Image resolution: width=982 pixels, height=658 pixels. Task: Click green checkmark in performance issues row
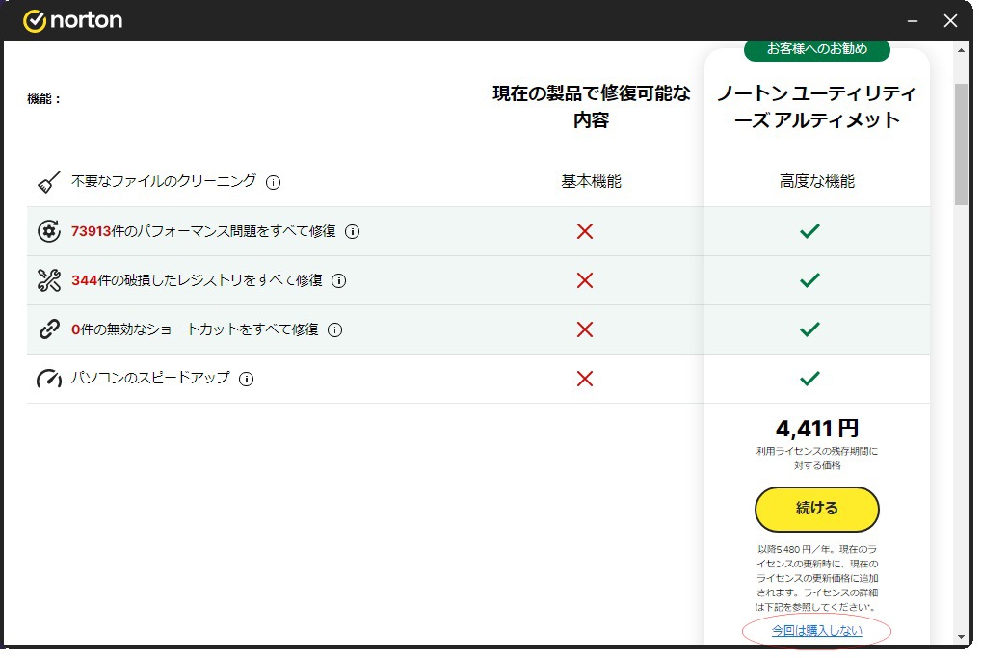click(x=809, y=231)
